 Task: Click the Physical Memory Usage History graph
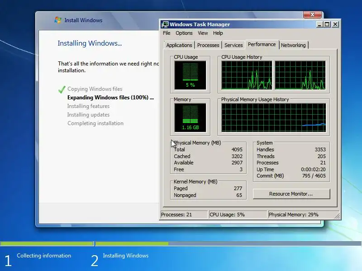pyautogui.click(x=274, y=117)
